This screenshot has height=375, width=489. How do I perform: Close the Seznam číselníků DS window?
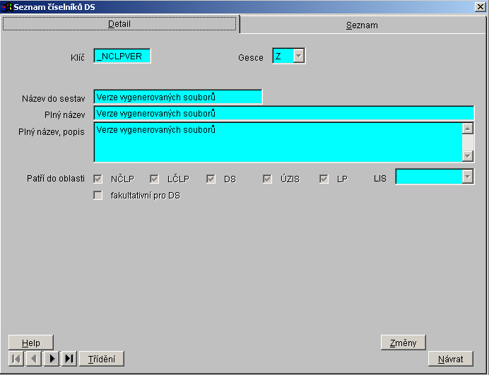[x=481, y=7]
